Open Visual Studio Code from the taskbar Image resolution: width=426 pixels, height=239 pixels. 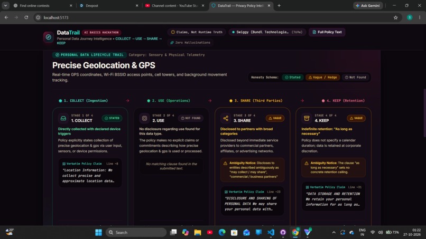(271, 233)
